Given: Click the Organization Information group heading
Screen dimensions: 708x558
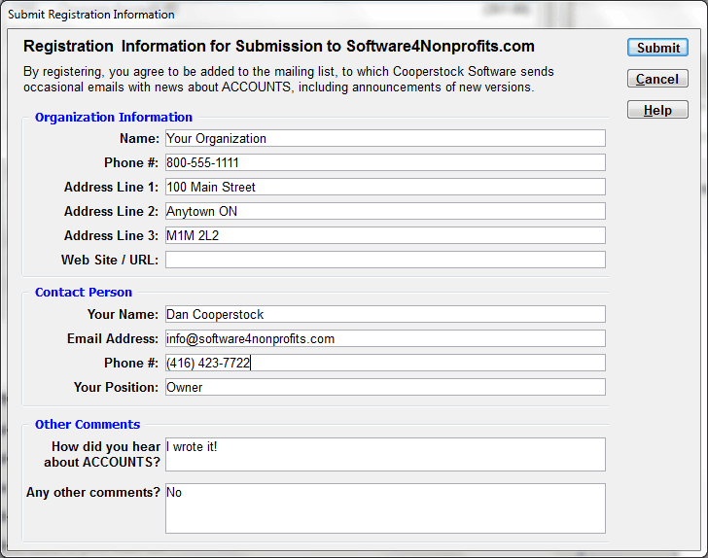Looking at the screenshot, I should click(x=114, y=118).
